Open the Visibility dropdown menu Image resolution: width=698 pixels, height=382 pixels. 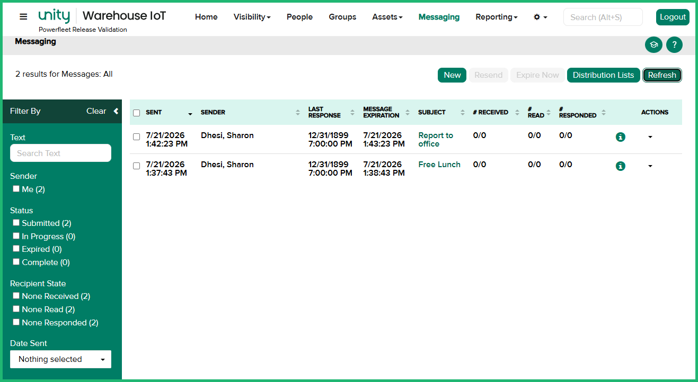(252, 17)
